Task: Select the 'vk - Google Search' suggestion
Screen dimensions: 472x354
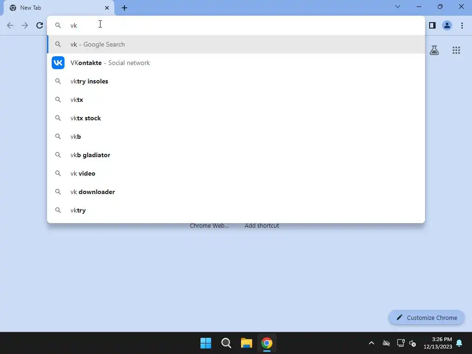Action: point(236,44)
